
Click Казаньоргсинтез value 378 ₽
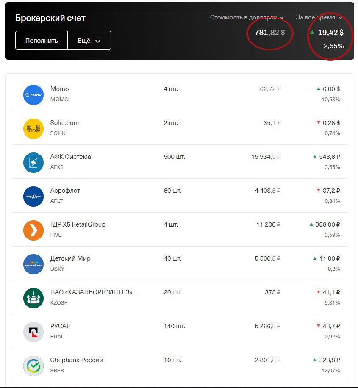pyautogui.click(x=272, y=293)
